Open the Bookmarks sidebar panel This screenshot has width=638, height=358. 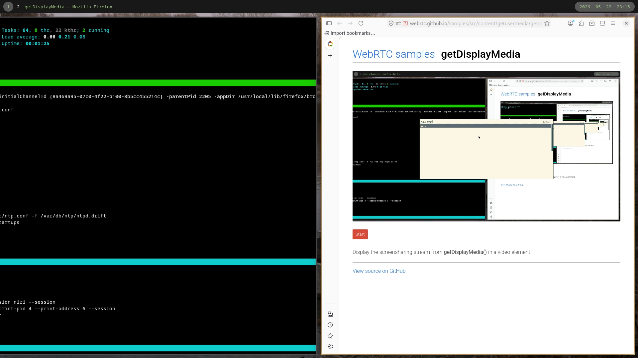[x=330, y=336]
